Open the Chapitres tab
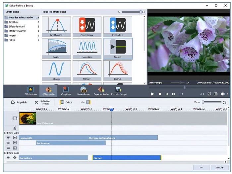232x174 pixels. 66,91
